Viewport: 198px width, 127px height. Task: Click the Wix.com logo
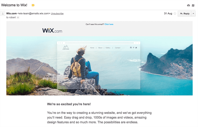coord(52,31)
